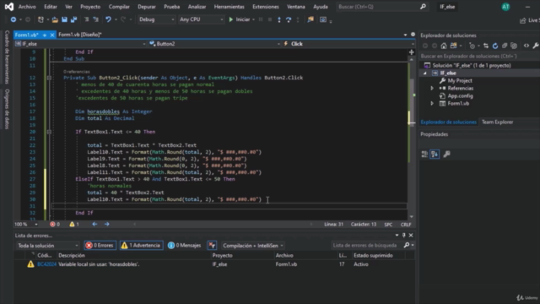
Task: Open the Debug configuration dropdown
Action: click(156, 19)
